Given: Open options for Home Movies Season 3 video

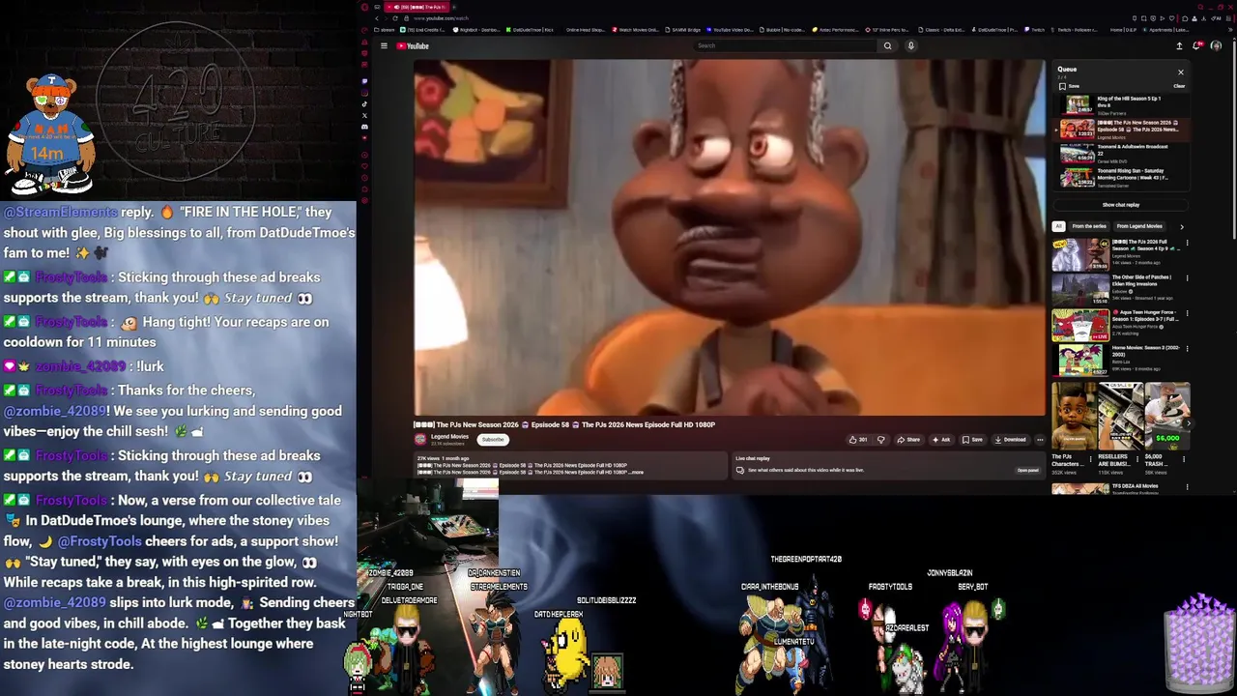Looking at the screenshot, I should (x=1187, y=348).
